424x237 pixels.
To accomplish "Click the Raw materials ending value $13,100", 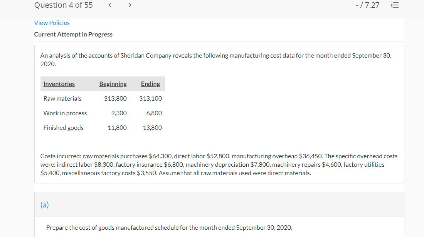I will [150, 99].
